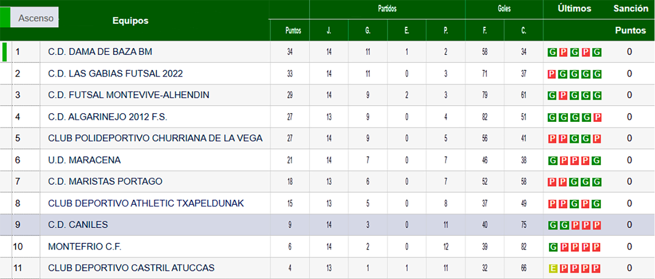Click the single red P badge for Futsal Montevive-Alhendin
Image resolution: width=655 pixels, height=279 pixels.
tap(563, 96)
